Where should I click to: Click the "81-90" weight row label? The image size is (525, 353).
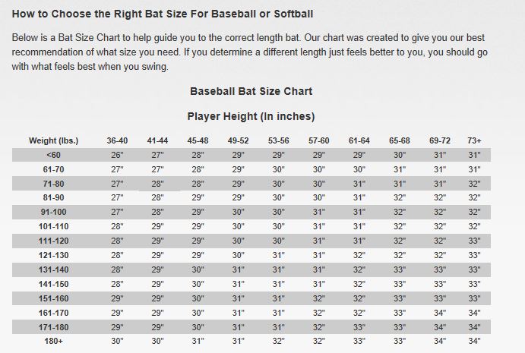pyautogui.click(x=54, y=198)
